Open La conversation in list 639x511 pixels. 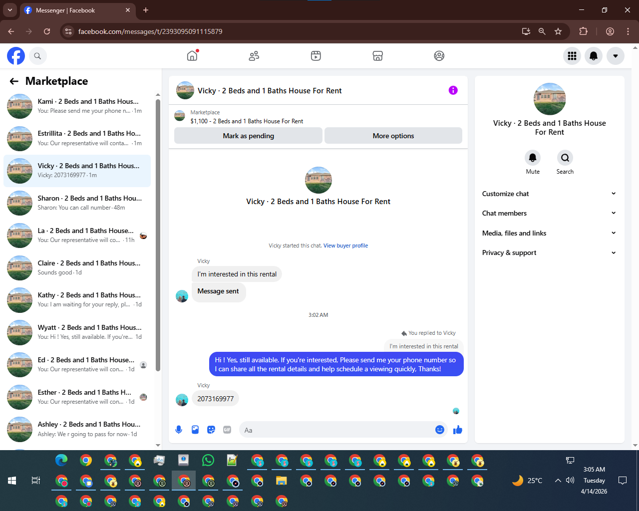tap(77, 236)
